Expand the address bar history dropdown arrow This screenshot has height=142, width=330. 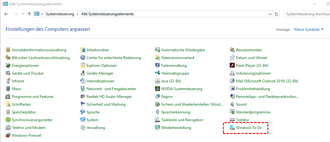point(270,14)
